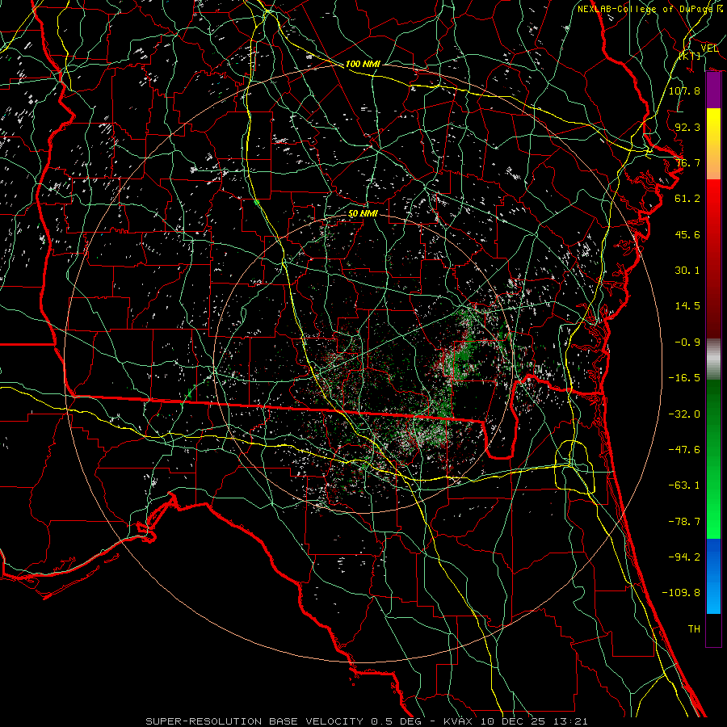727x727 pixels.
Task: Click the [KT] units label
Action: tap(690, 56)
